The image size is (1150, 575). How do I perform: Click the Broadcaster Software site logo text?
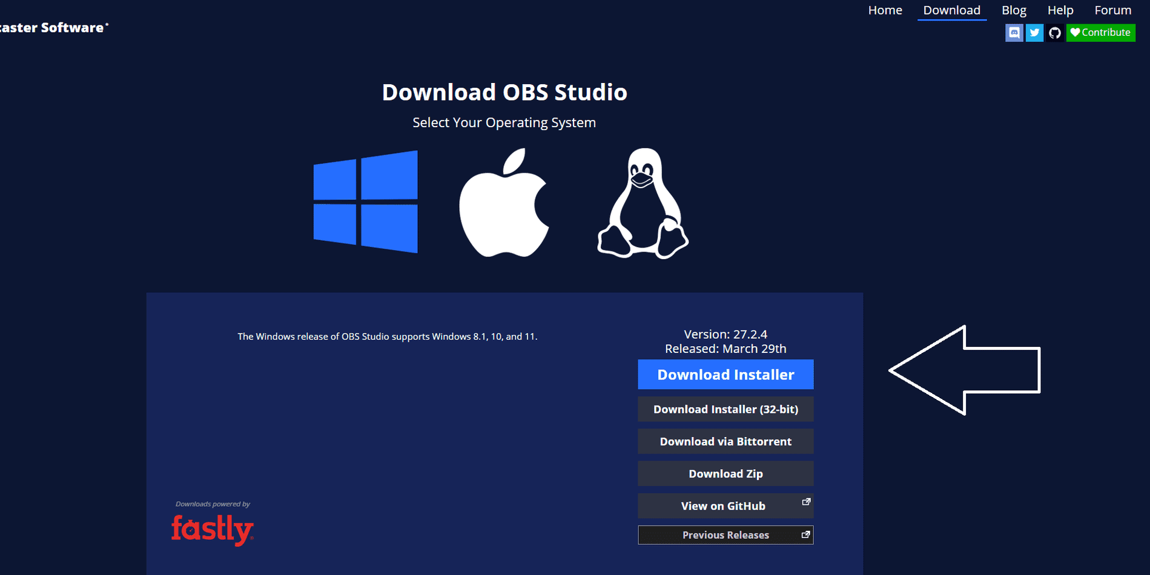[x=53, y=28]
